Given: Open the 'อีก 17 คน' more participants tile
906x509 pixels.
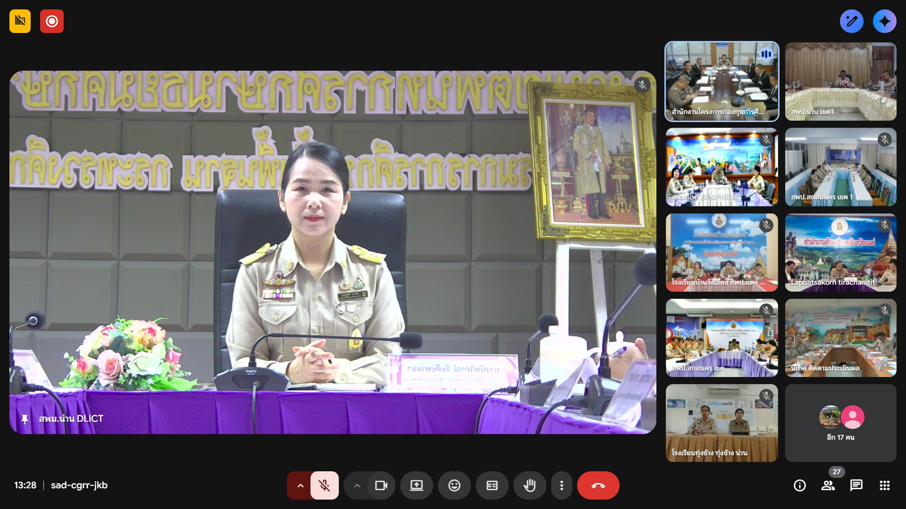Looking at the screenshot, I should click(x=840, y=423).
